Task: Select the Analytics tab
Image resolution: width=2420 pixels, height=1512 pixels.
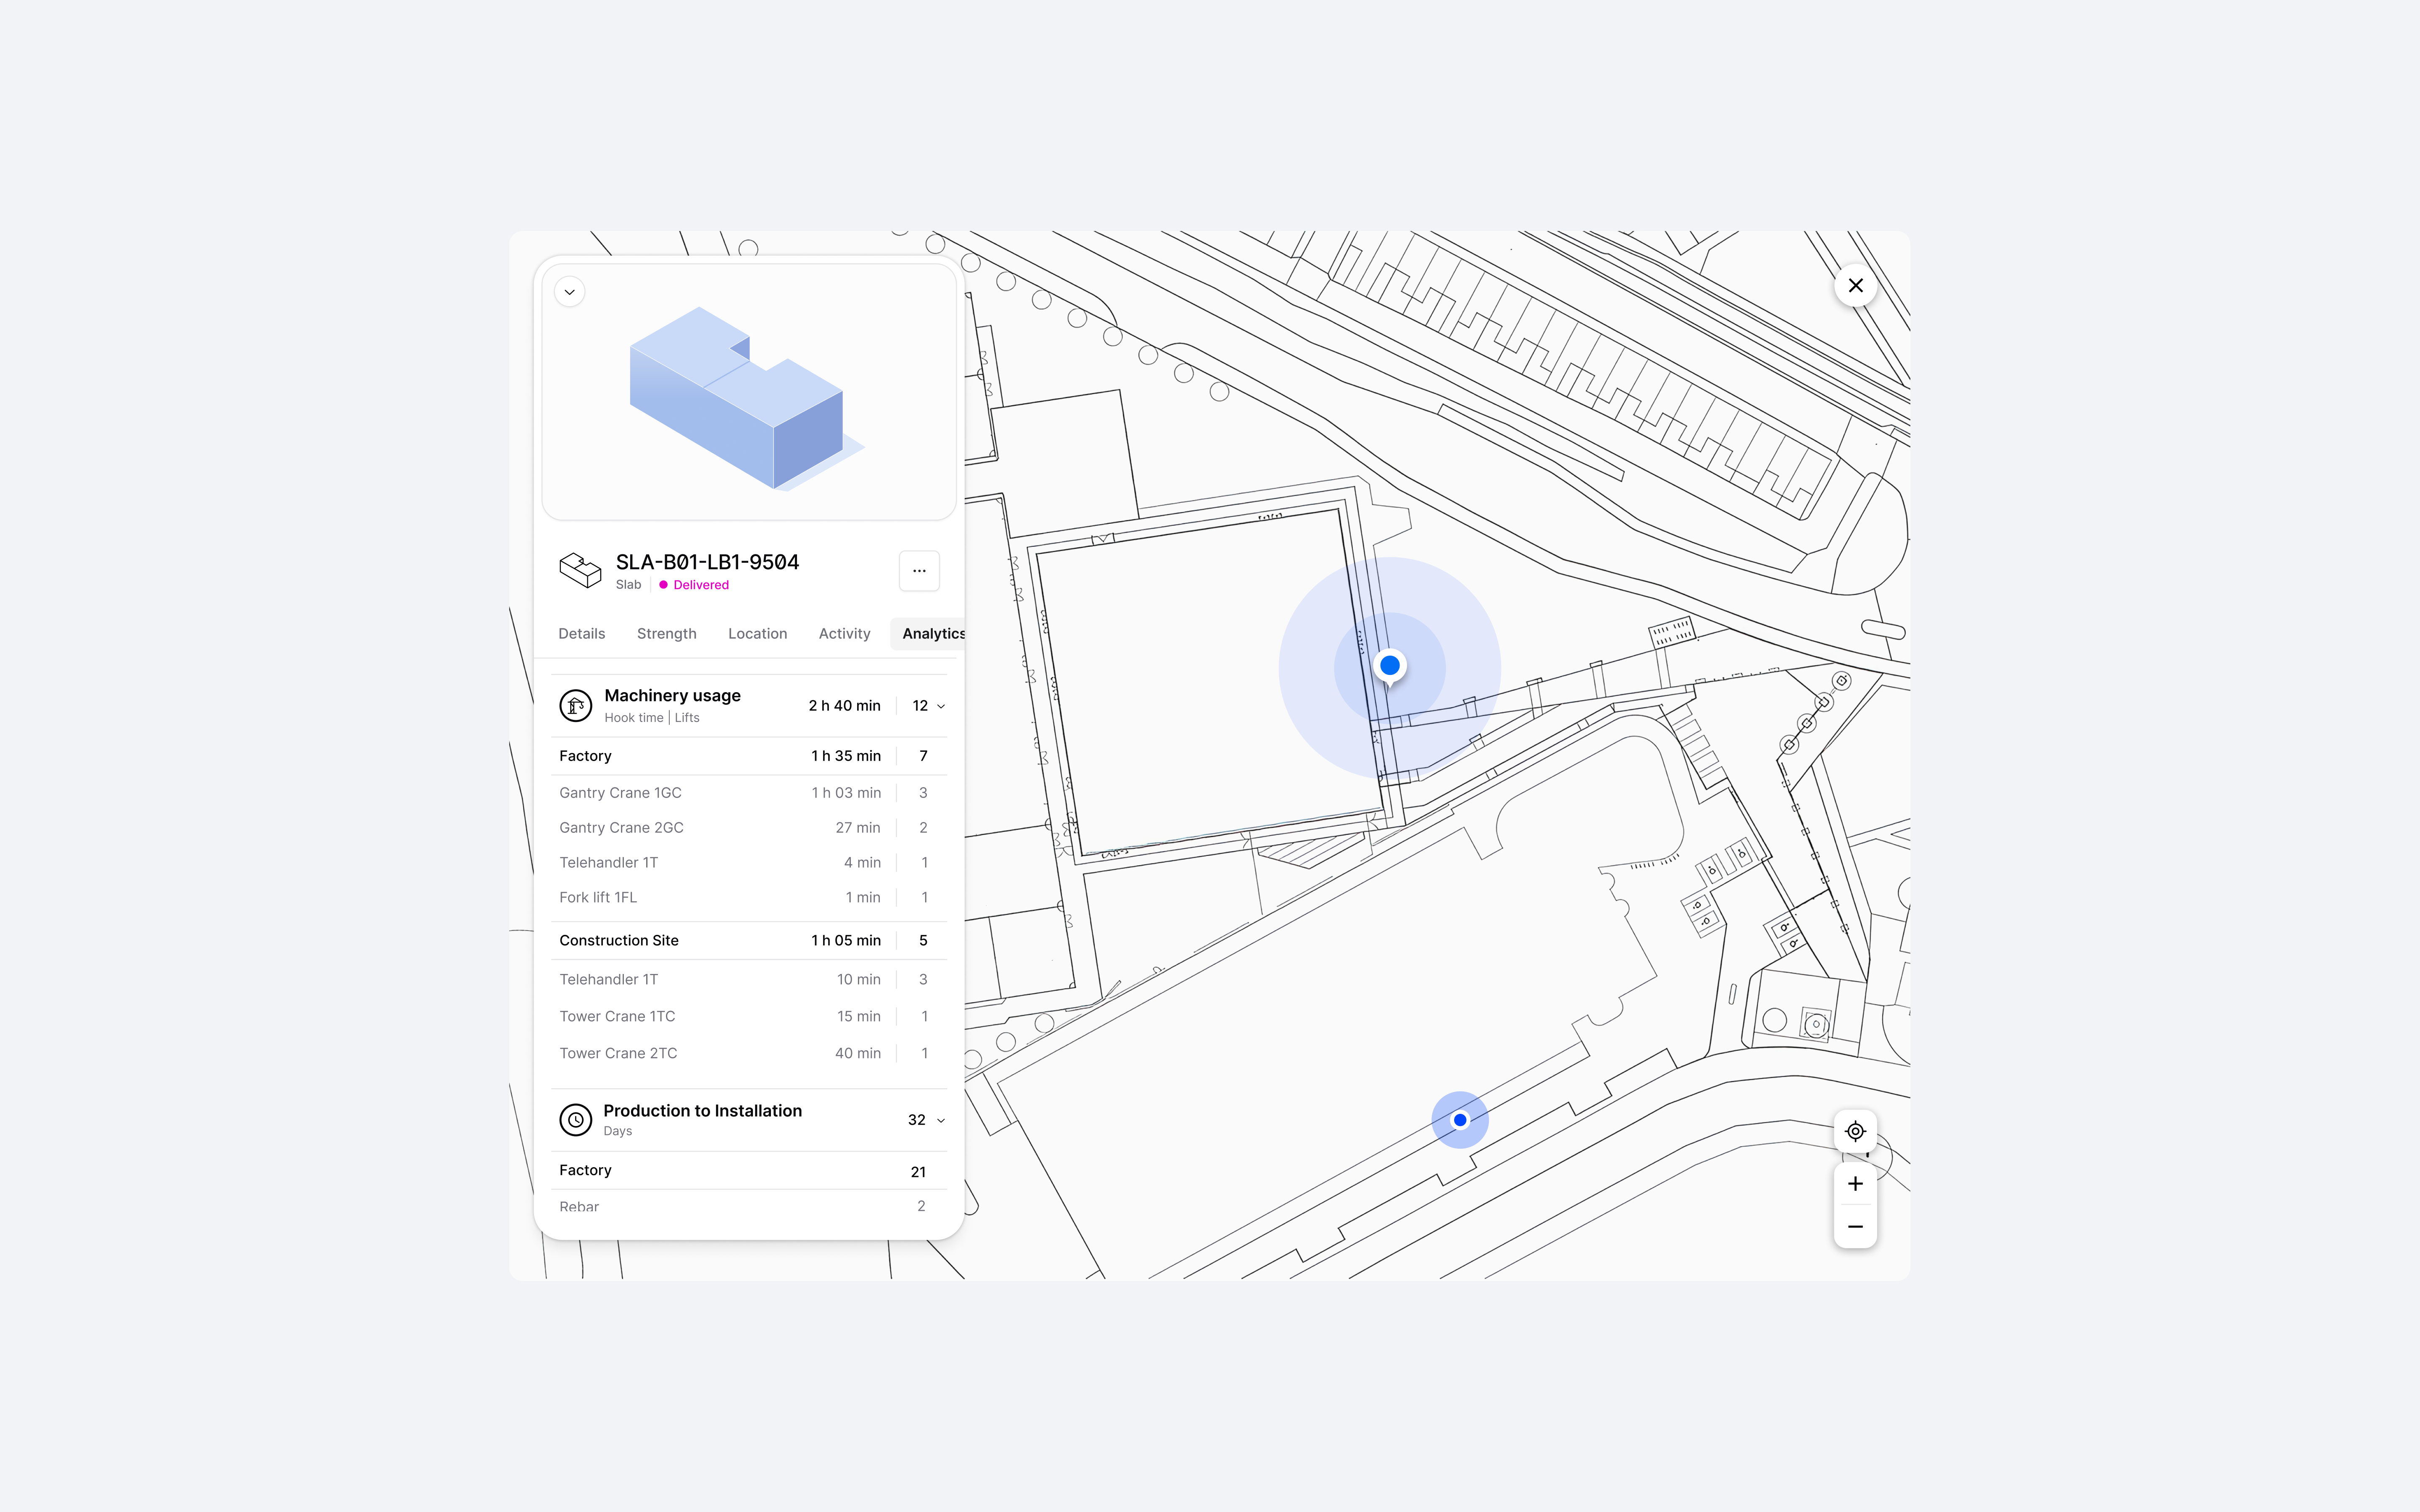Action: click(x=931, y=634)
